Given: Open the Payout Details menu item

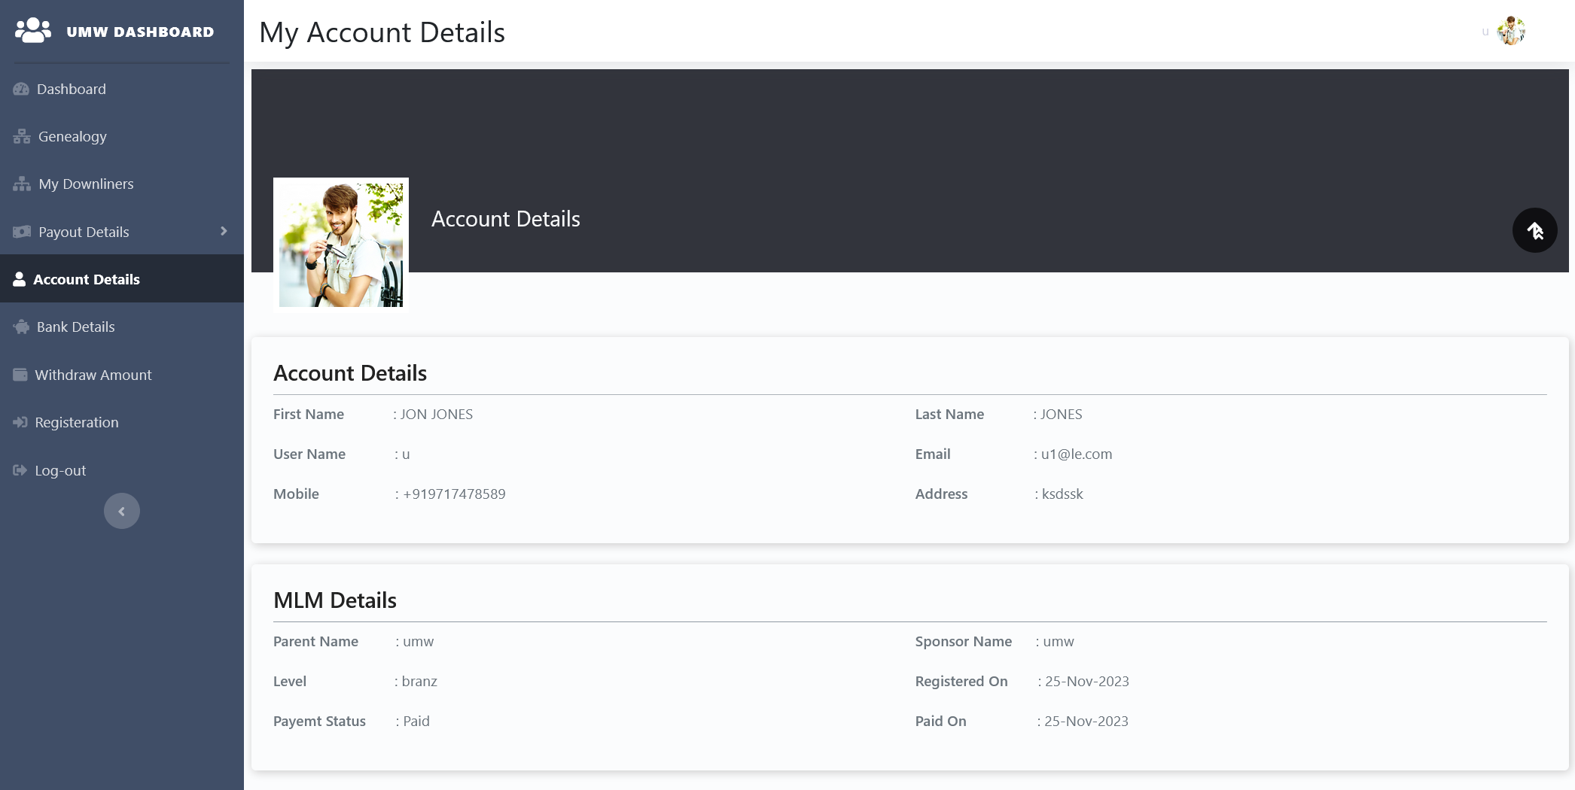Looking at the screenshot, I should [x=84, y=232].
